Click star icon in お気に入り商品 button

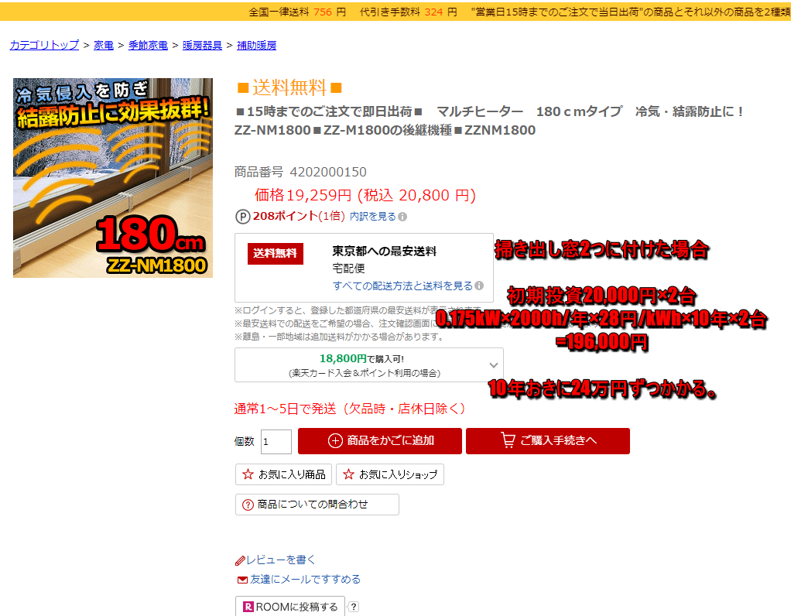point(248,474)
